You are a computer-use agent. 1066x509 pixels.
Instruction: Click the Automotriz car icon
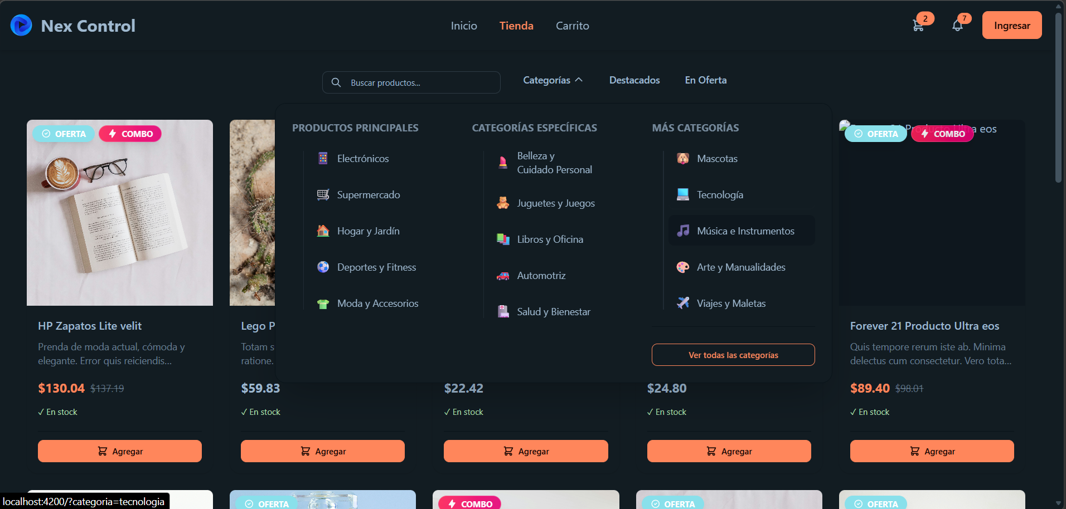click(503, 276)
